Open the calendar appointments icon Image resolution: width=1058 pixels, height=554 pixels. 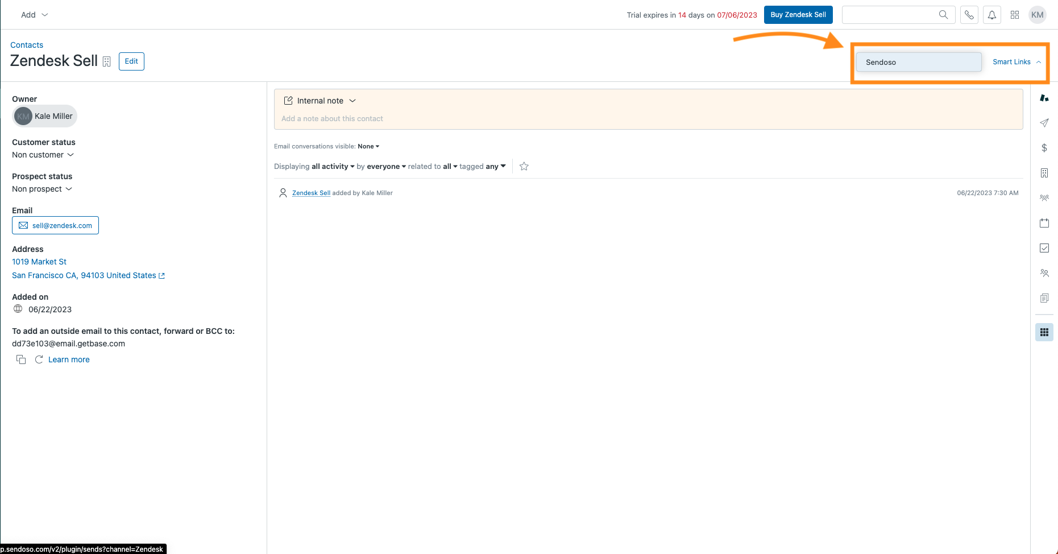coord(1044,223)
